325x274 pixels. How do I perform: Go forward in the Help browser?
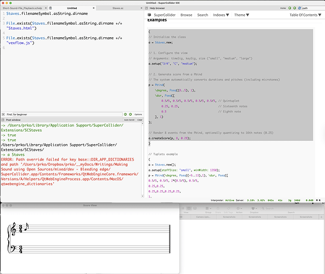click(x=294, y=8)
